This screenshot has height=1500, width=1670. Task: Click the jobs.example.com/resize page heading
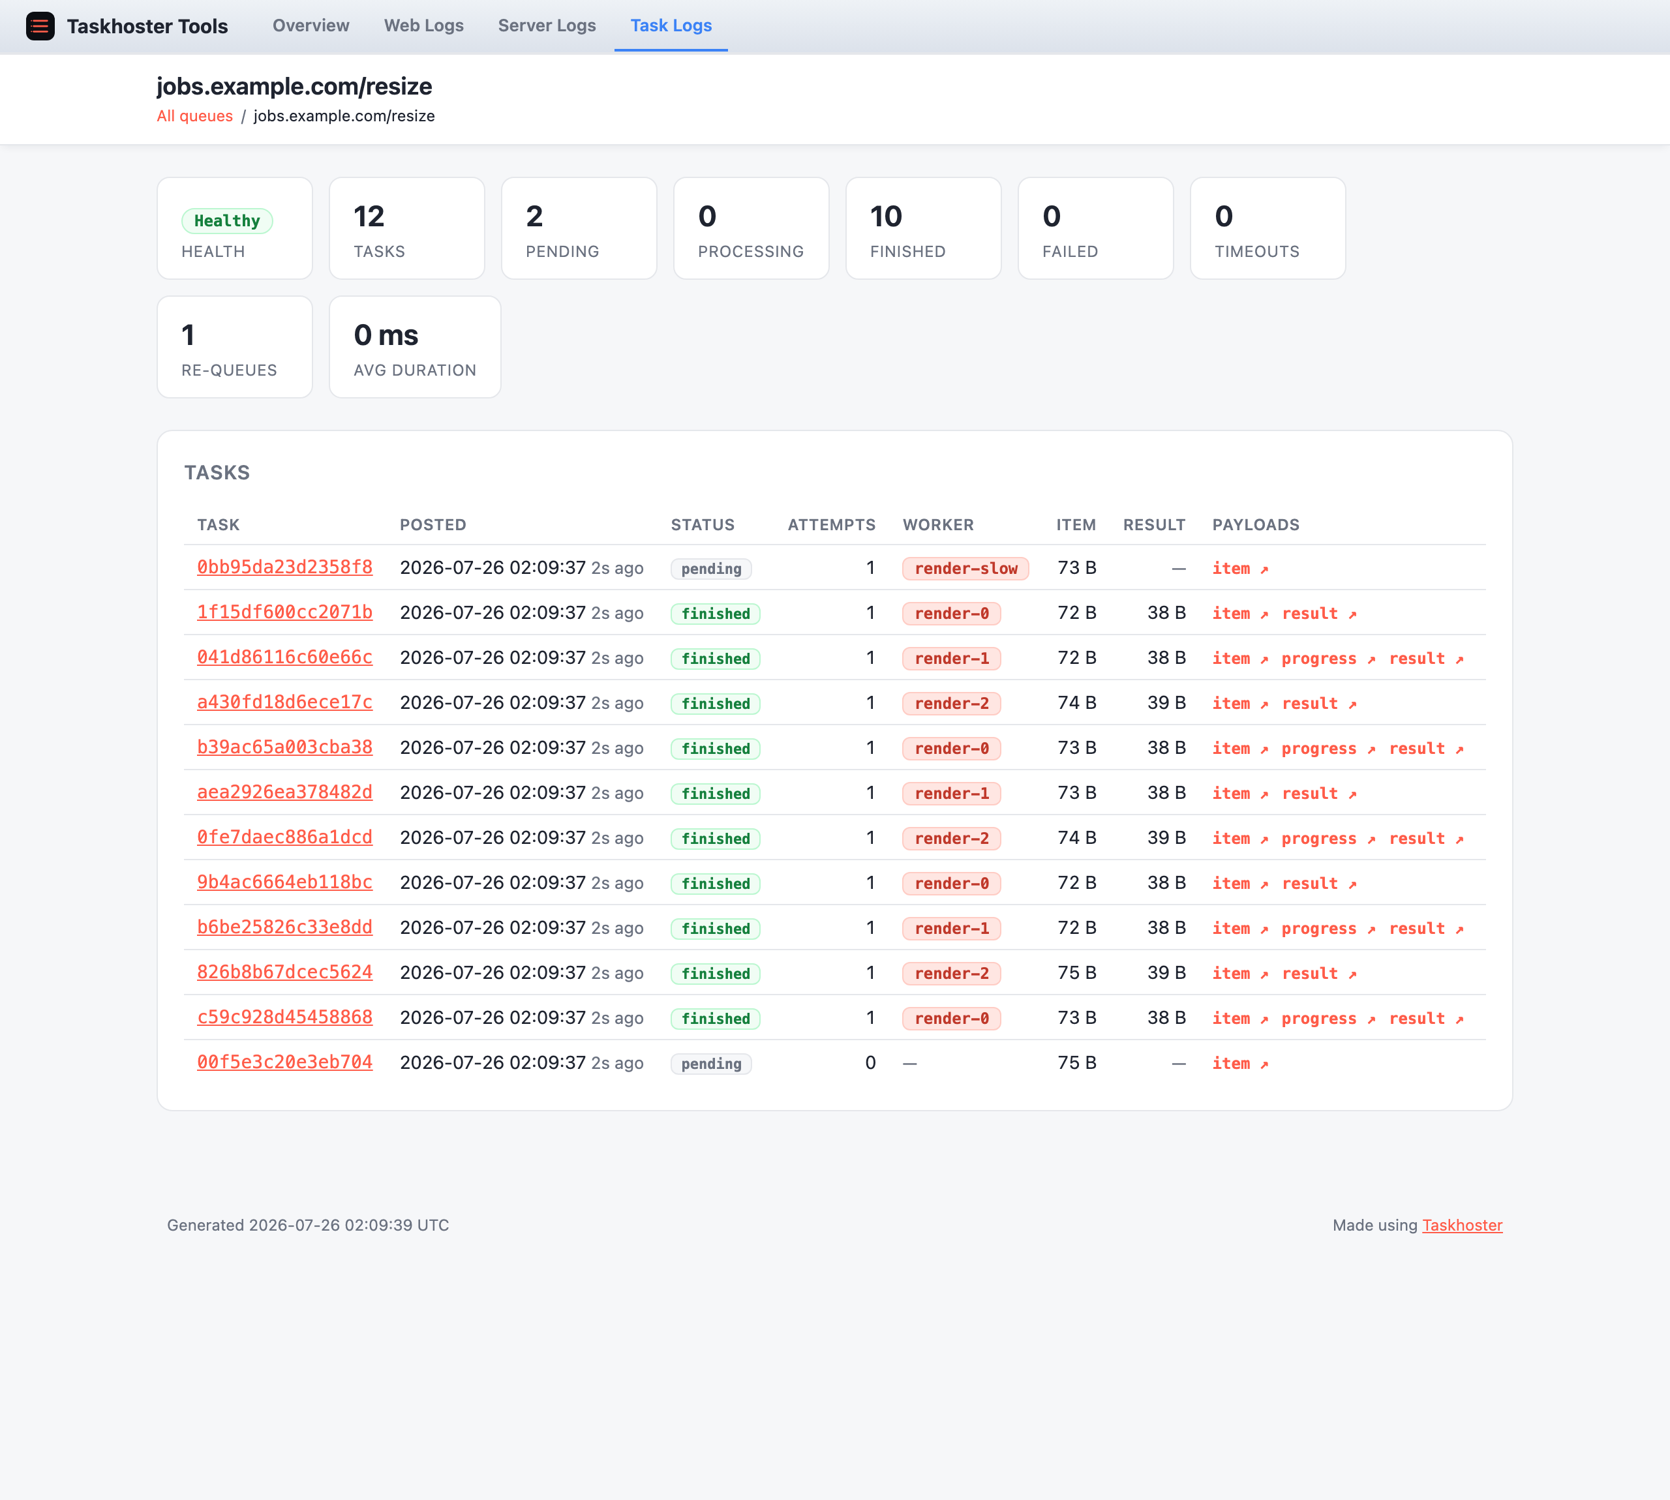coord(294,85)
